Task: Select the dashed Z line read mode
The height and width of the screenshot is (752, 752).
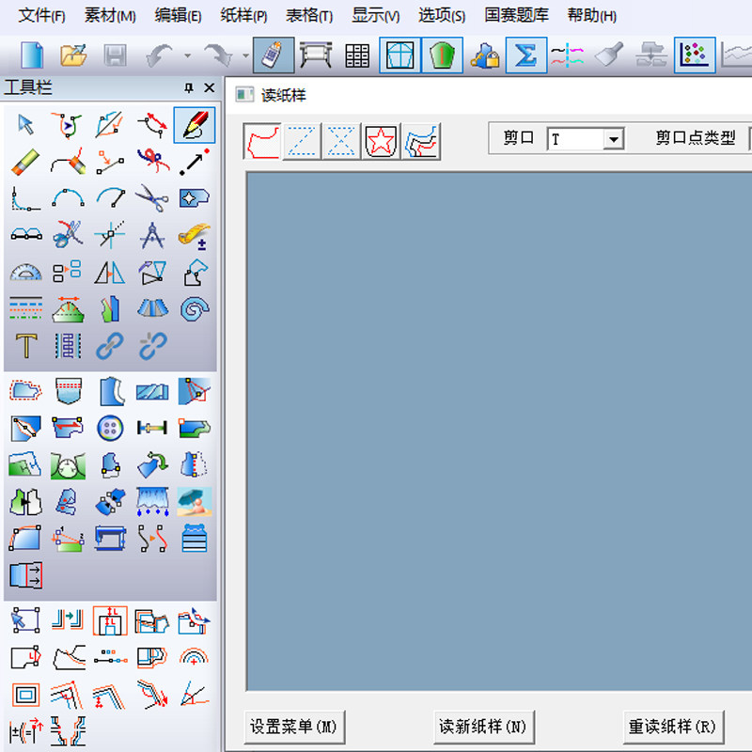Action: (302, 141)
